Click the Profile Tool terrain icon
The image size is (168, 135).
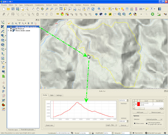click(159, 14)
